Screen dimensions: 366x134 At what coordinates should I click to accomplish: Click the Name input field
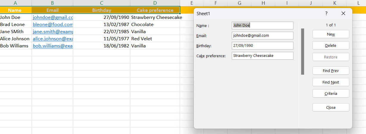(x=262, y=25)
